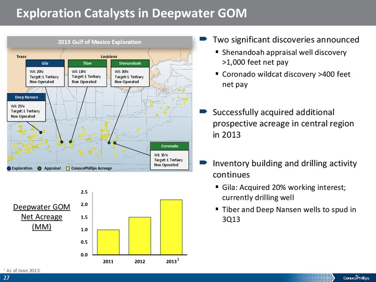Click the 'WI: 25%' text in Deep Nansen box
Viewport: 376px width, 282px height.
(x=18, y=106)
